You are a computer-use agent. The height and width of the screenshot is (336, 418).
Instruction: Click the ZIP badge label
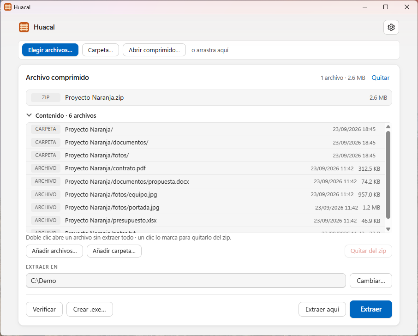coord(46,97)
